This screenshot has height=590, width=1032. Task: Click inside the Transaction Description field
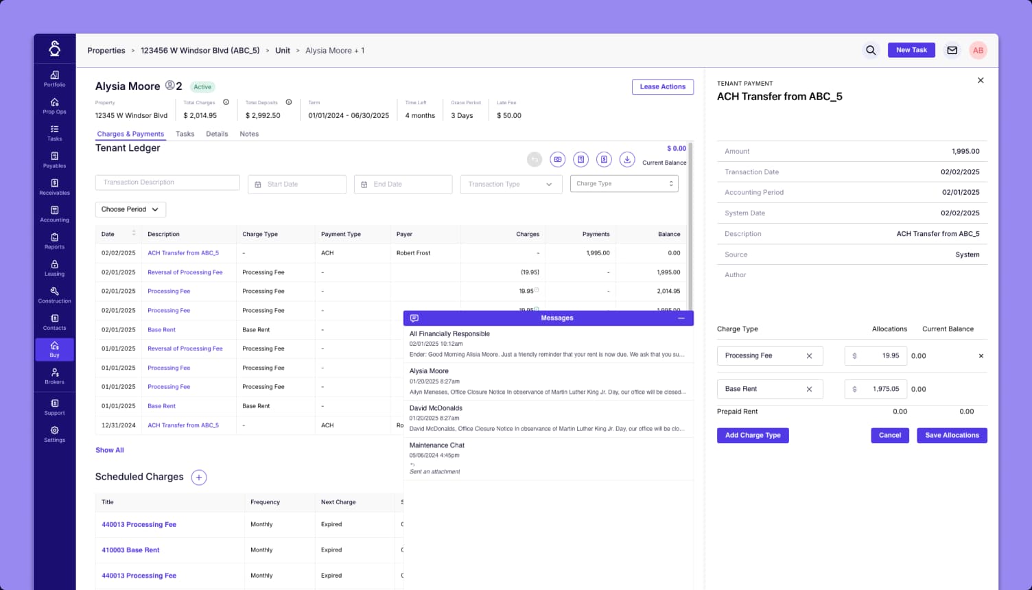click(x=167, y=182)
